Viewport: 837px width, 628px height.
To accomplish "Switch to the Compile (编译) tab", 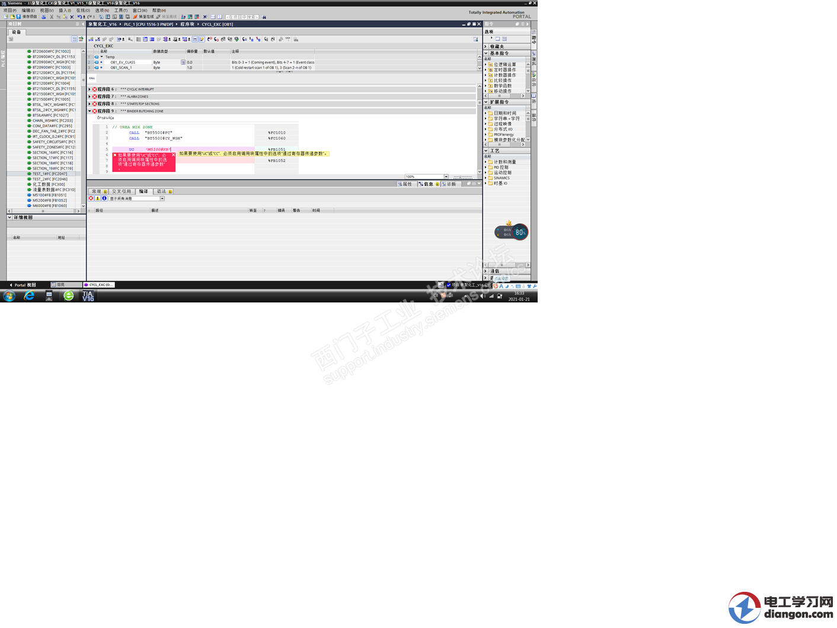I will click(x=143, y=192).
